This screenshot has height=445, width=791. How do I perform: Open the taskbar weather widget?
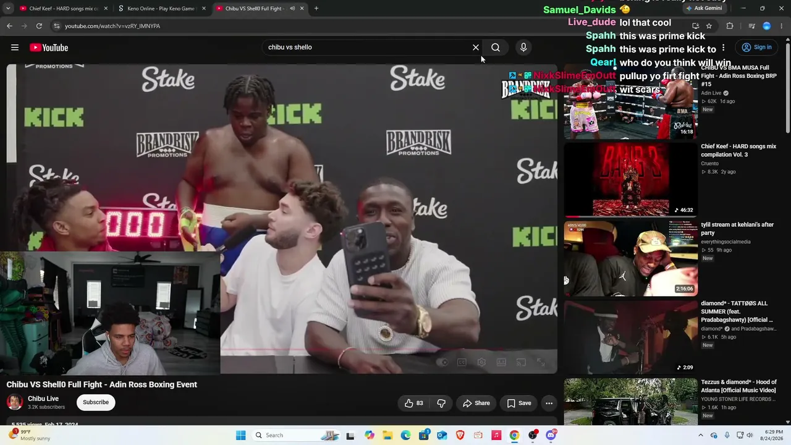tap(30, 435)
